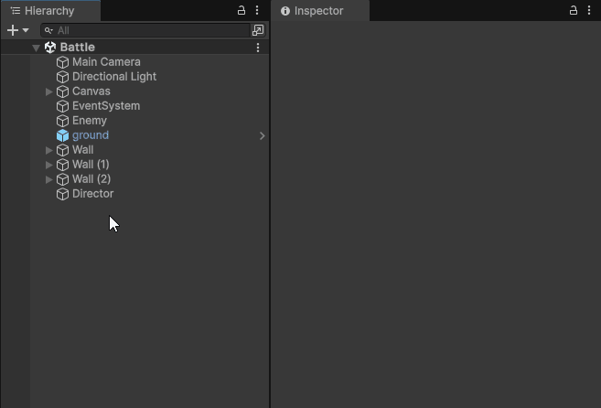Open the Battle scene options menu
Screen dimensions: 601x408
pyautogui.click(x=258, y=48)
